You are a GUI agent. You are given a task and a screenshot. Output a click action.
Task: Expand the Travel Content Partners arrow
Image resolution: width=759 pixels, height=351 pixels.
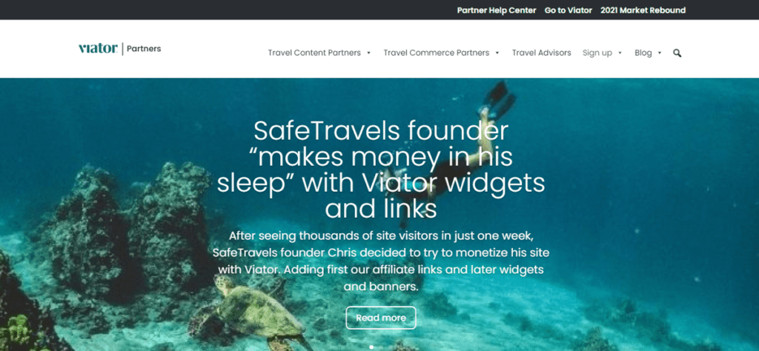[x=369, y=53]
